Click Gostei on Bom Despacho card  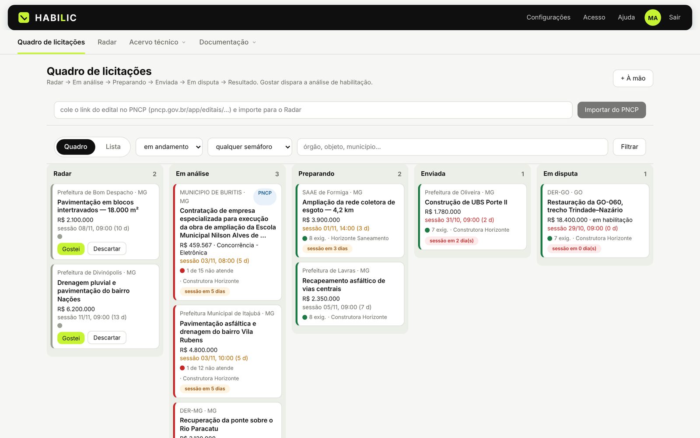(x=71, y=249)
